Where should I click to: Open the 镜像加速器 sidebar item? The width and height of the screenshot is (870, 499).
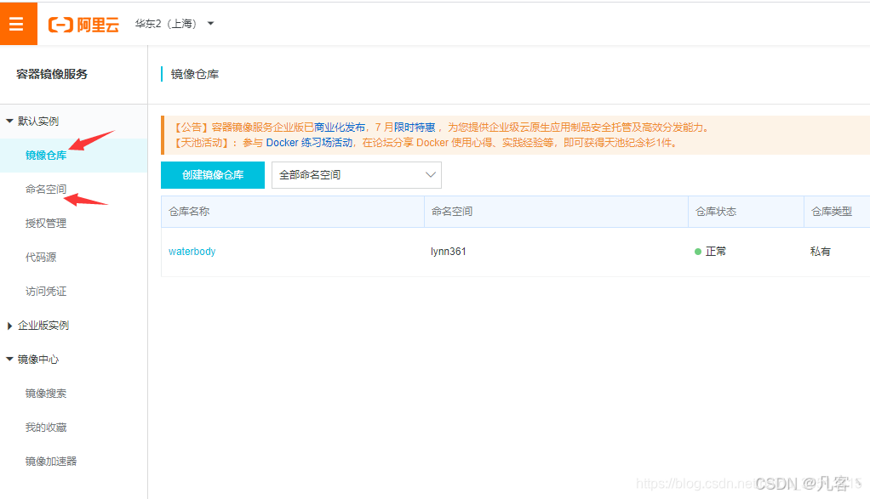click(x=54, y=461)
